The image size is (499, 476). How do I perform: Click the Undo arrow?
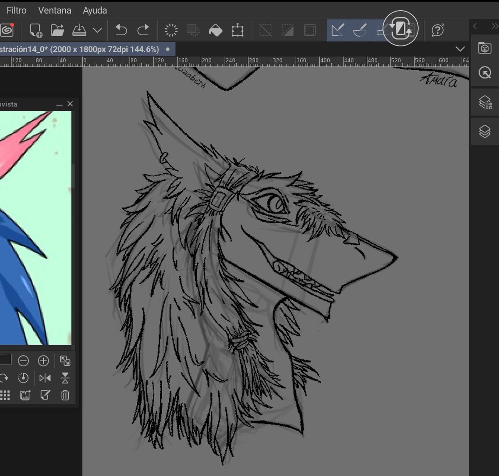[121, 30]
